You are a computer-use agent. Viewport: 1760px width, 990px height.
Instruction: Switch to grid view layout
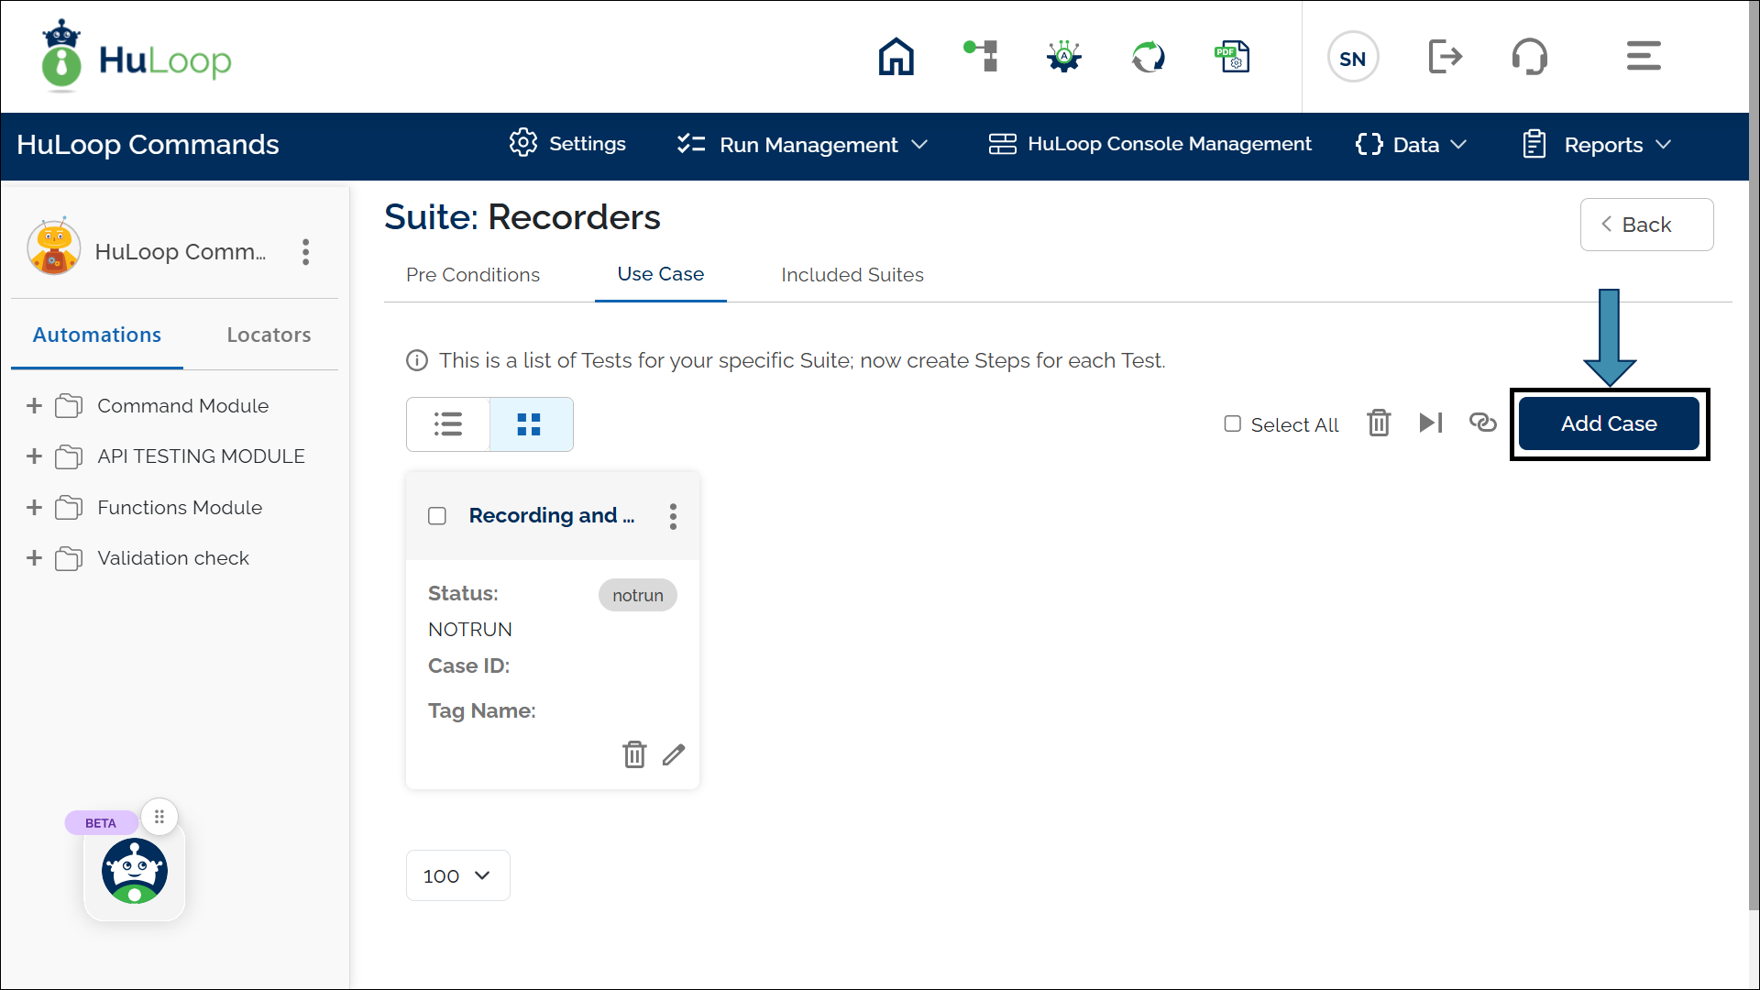pos(530,424)
